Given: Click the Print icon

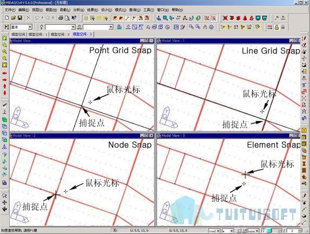Looking at the screenshot, I should pos(60,18).
